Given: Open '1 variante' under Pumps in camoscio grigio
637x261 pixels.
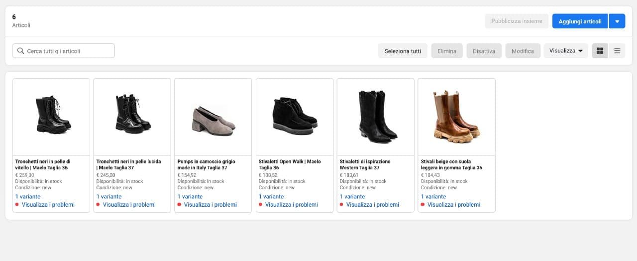Looking at the screenshot, I should 190,197.
